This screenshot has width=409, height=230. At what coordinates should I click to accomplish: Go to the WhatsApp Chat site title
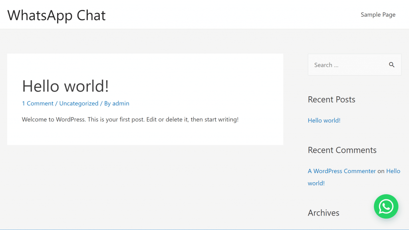tap(56, 16)
